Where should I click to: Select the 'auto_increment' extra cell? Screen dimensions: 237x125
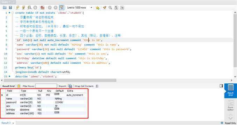click(75, 95)
